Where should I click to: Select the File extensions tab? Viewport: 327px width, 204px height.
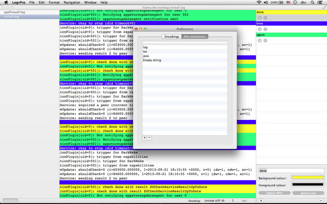195,37
